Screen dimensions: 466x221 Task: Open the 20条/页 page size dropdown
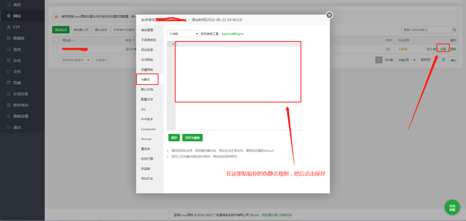[406, 60]
